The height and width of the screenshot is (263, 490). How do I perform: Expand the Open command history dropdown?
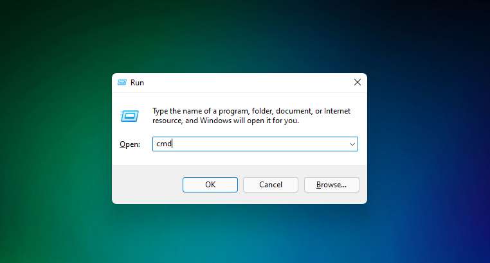[352, 144]
